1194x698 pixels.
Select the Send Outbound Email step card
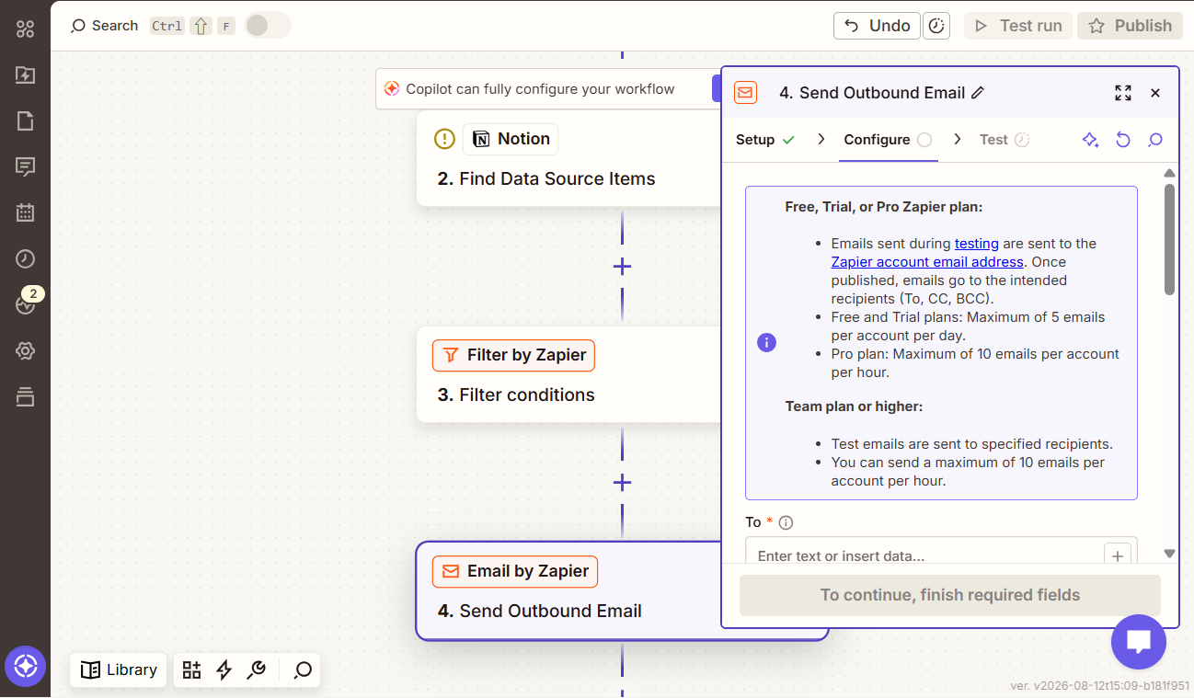pyautogui.click(x=568, y=590)
